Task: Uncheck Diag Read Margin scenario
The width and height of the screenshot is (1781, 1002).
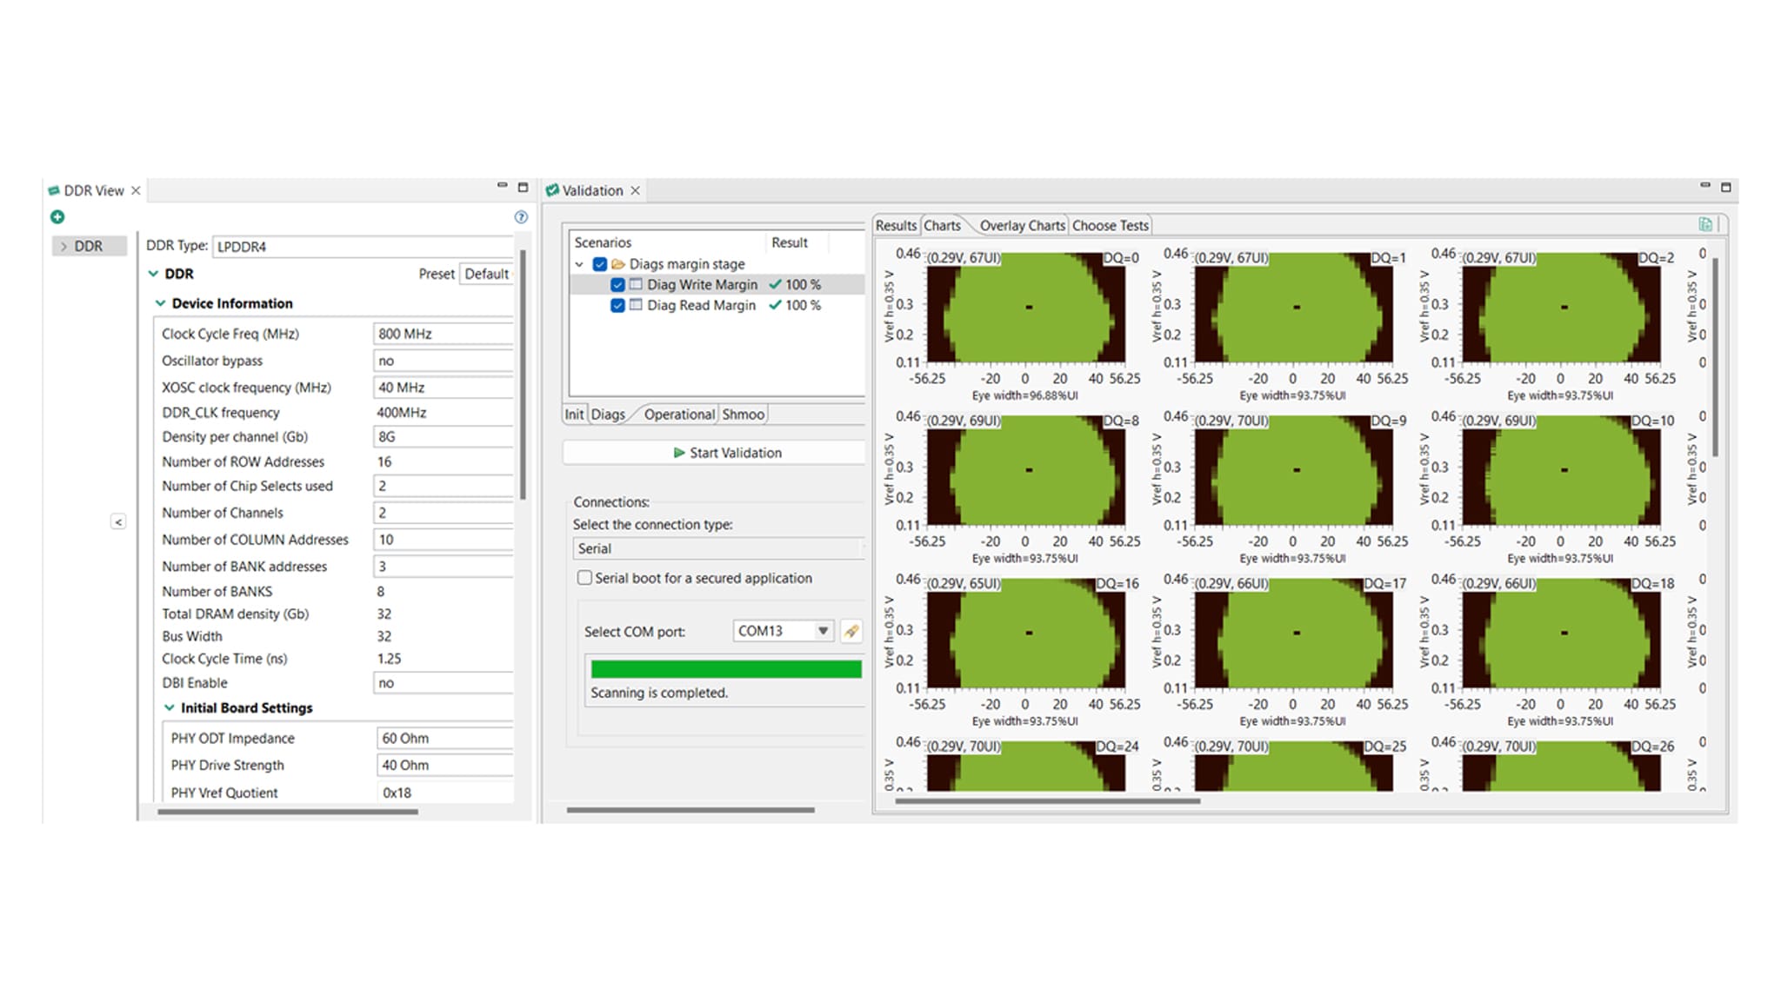Action: (x=617, y=306)
